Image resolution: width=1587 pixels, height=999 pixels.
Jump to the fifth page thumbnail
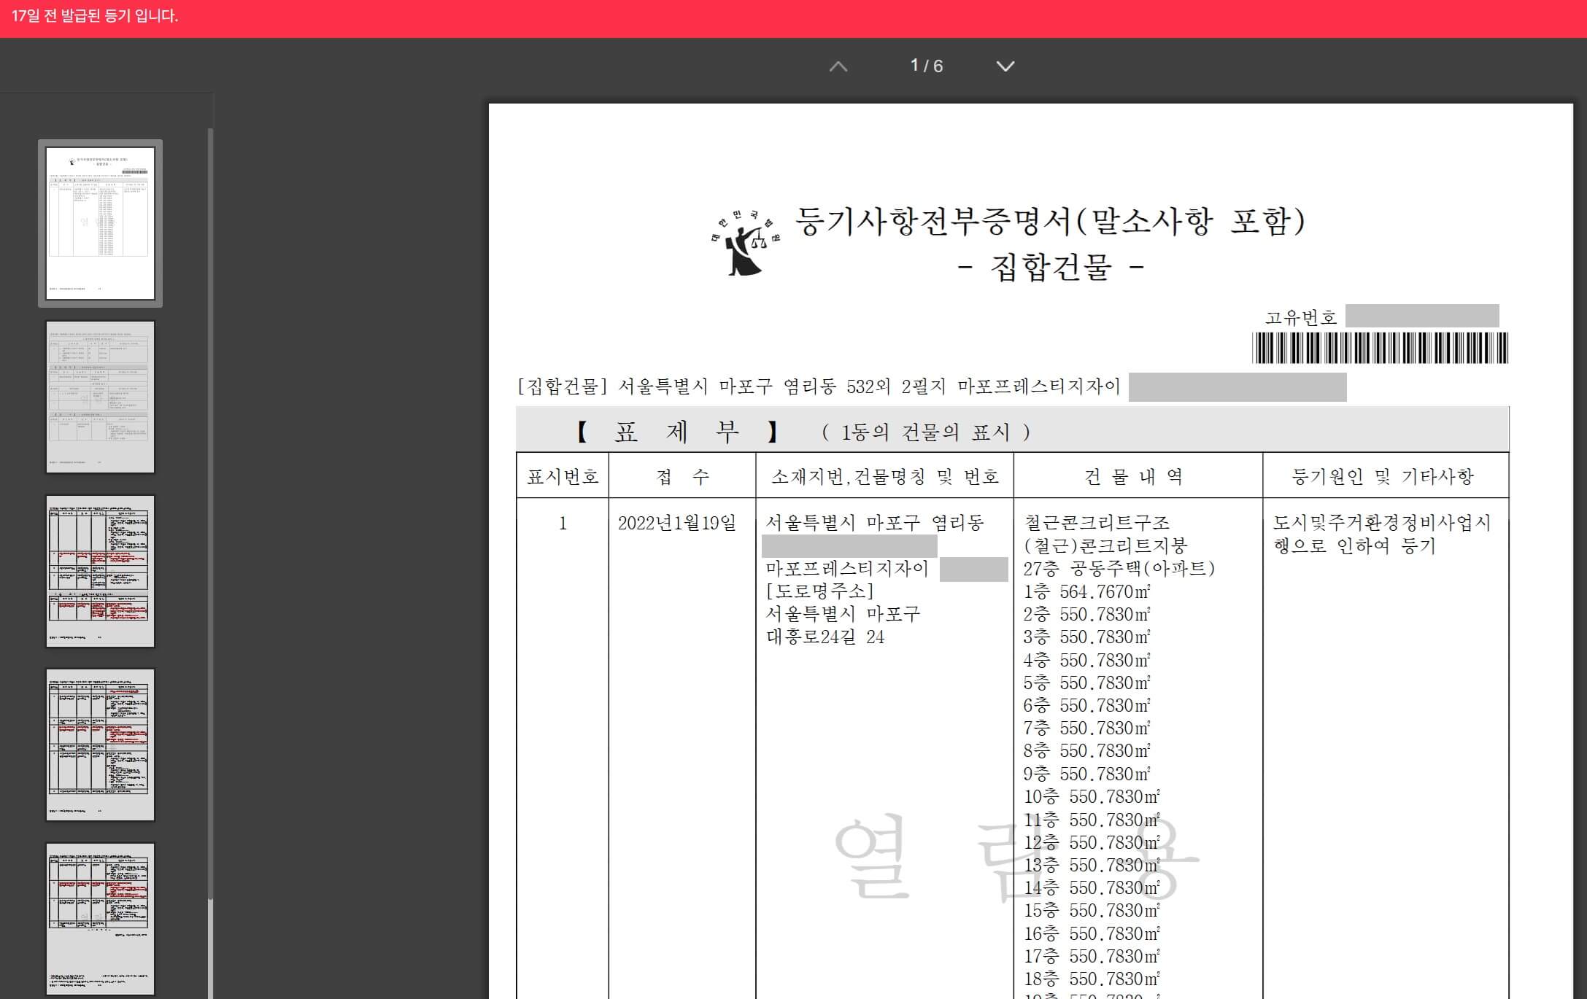(100, 919)
